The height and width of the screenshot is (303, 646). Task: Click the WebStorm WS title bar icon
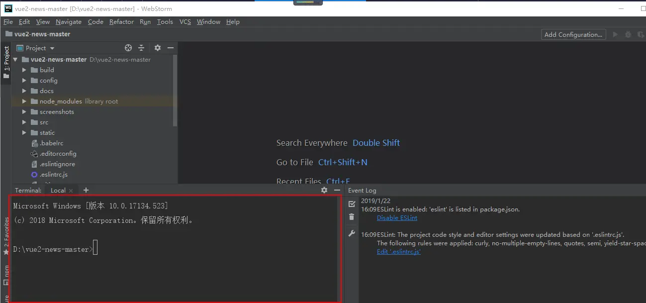pos(8,8)
